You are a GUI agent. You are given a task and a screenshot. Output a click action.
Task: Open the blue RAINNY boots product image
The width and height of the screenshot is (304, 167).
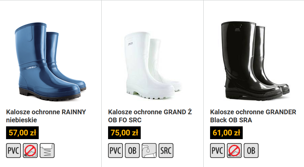50,61
